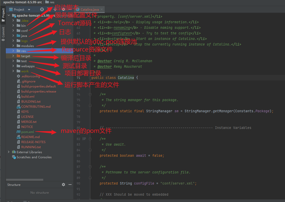Click the .gitignore file icon
The image size is (285, 202).
click(x=18, y=81)
